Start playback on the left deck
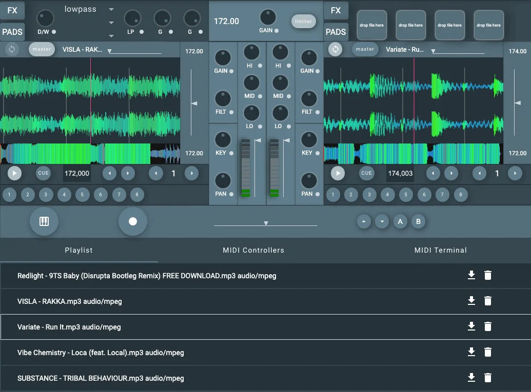The image size is (531, 392). click(14, 173)
